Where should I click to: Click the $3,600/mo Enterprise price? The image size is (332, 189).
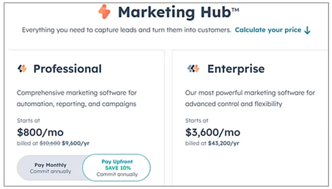point(213,133)
